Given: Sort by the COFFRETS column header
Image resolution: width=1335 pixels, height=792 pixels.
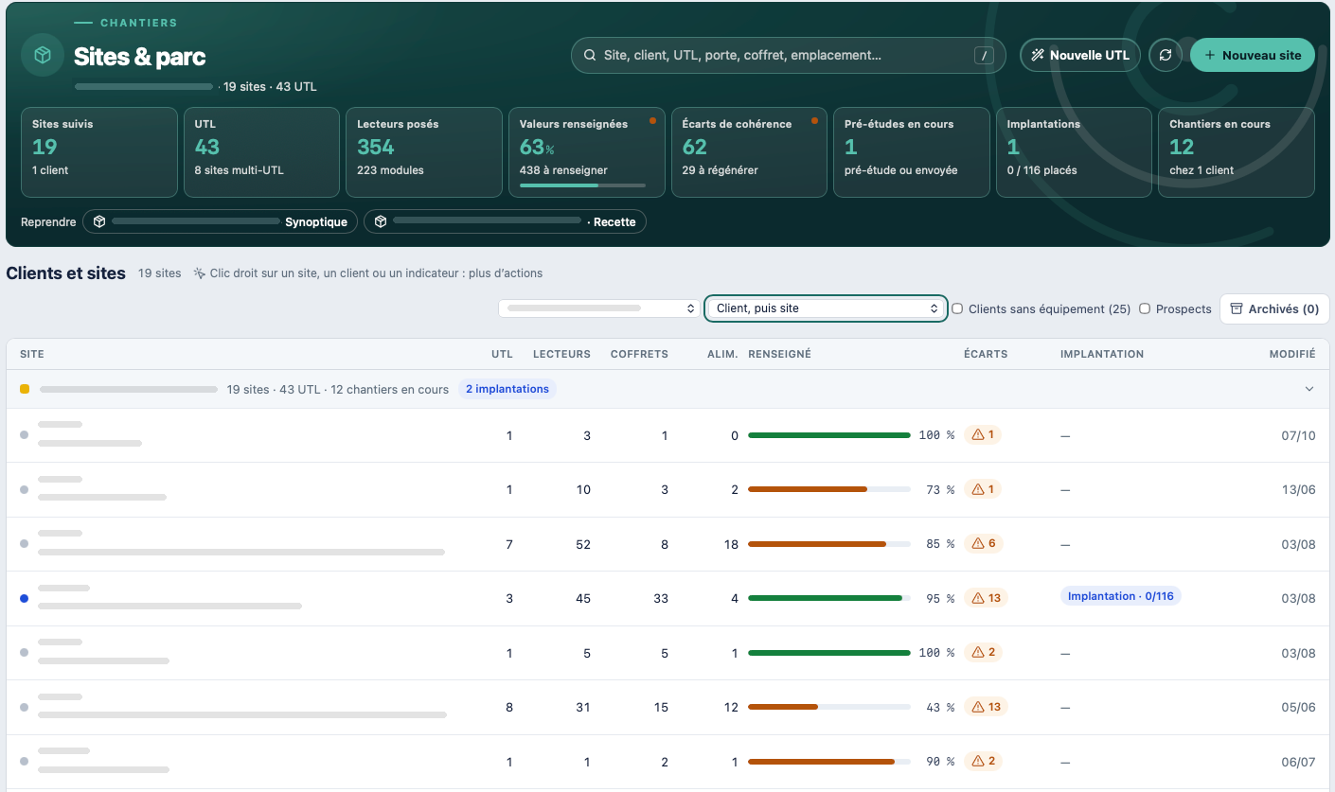Looking at the screenshot, I should pos(639,354).
